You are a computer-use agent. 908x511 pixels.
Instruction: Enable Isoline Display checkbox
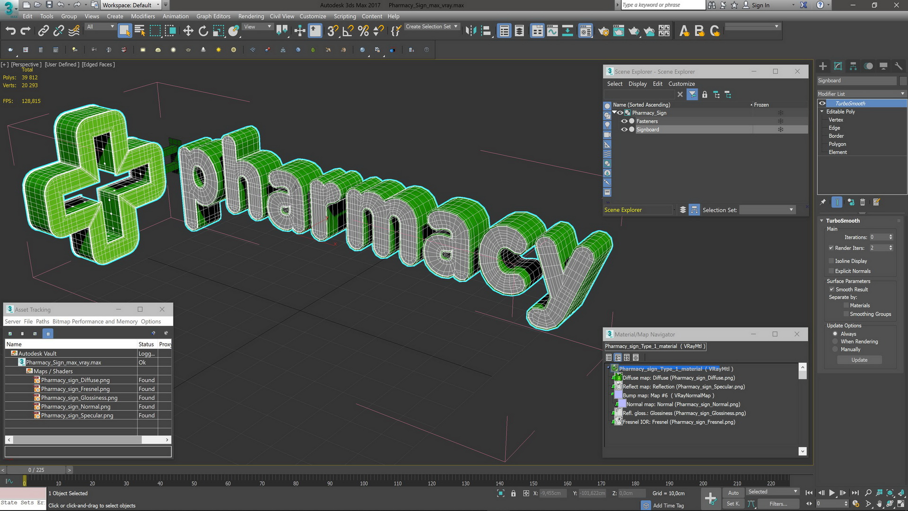point(831,261)
